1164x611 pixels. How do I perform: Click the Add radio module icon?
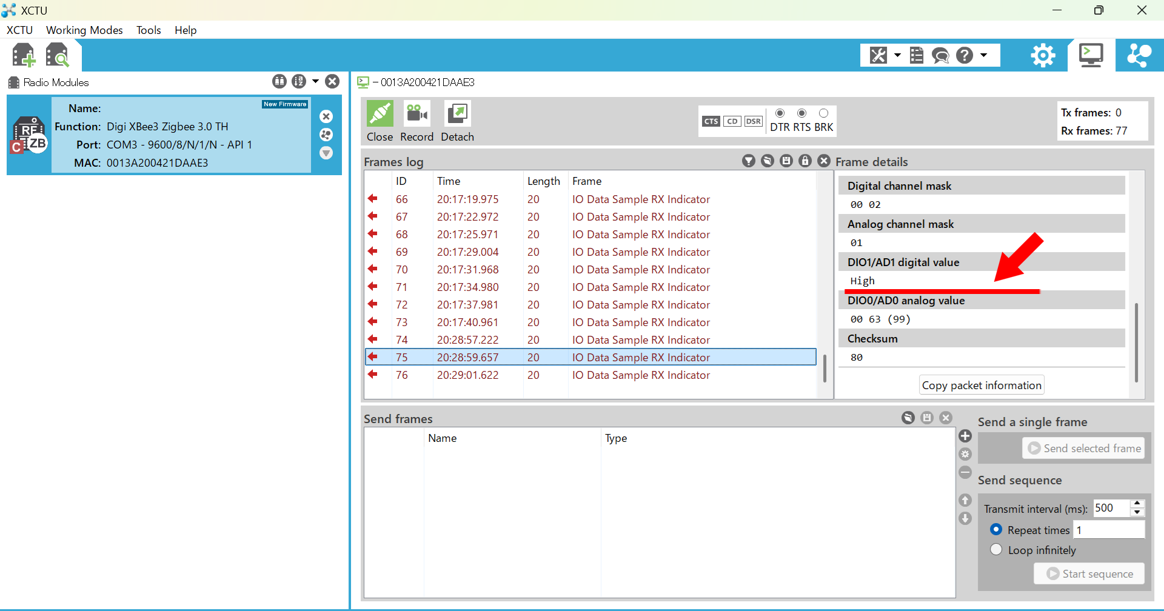tap(24, 55)
